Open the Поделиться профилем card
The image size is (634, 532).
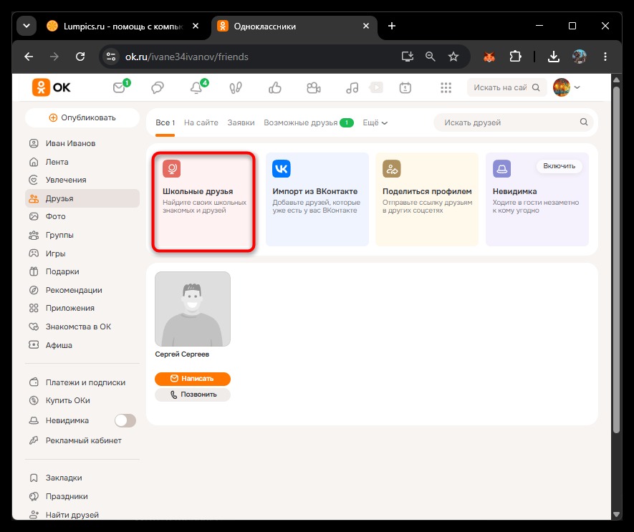pyautogui.click(x=427, y=200)
